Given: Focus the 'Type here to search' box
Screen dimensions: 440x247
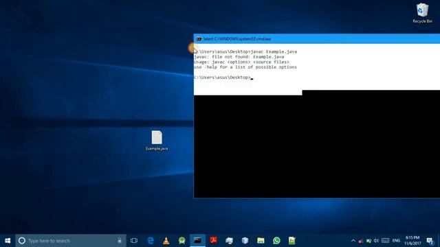Looking at the screenshot, I should [71, 241].
